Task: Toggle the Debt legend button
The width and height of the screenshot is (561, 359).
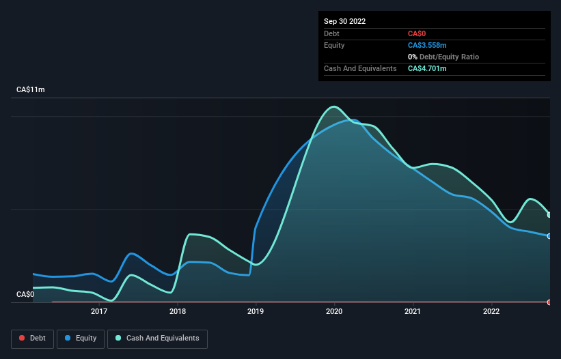Action: pos(32,339)
